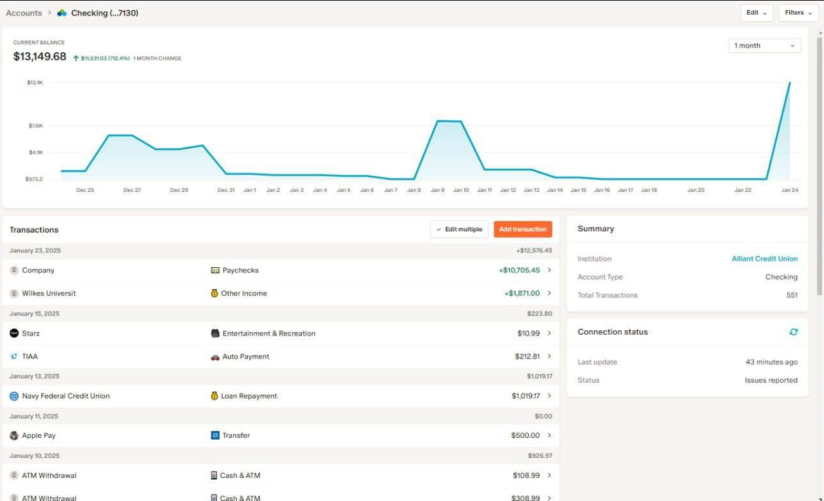Screen dimensions: 824x501
Task: Expand the Wilkes Universit transaction details arrow
Action: point(549,293)
